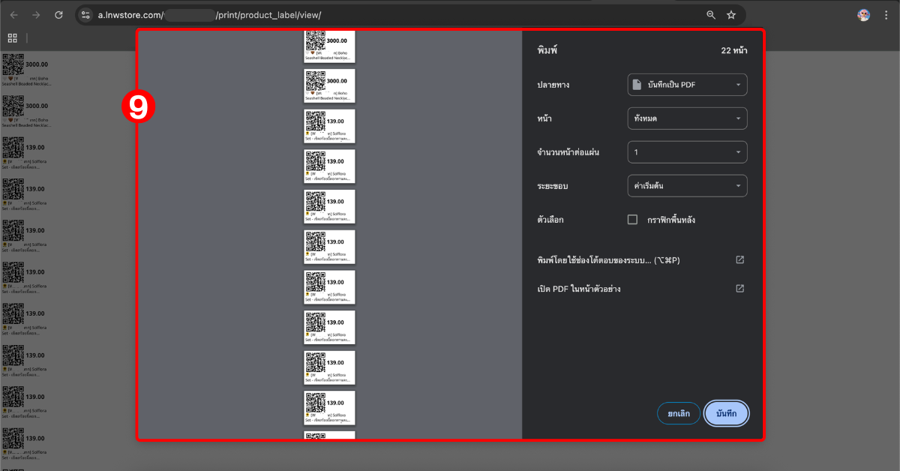
Task: Click the zoom magnifier icon in address bar
Action: point(711,15)
